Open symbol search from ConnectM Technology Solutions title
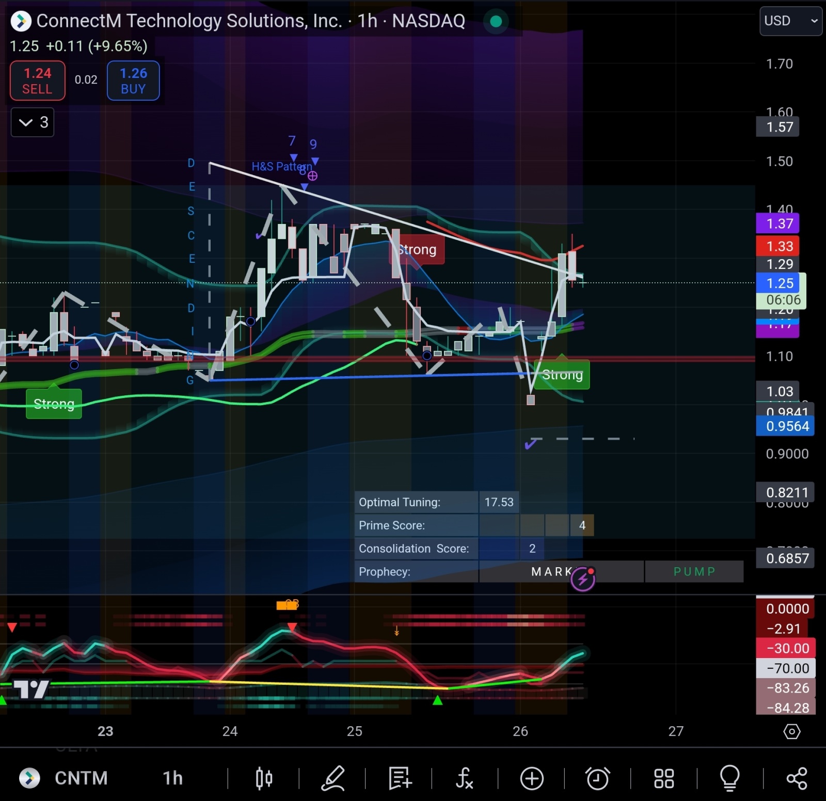826x801 pixels. 251,21
